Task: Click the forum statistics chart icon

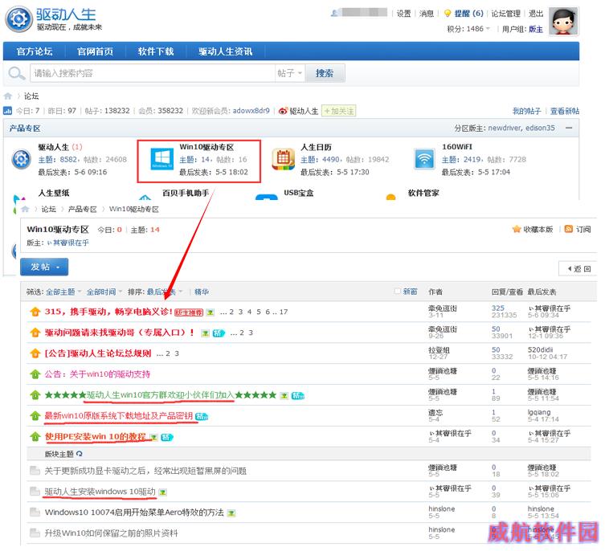Action: 8,111
